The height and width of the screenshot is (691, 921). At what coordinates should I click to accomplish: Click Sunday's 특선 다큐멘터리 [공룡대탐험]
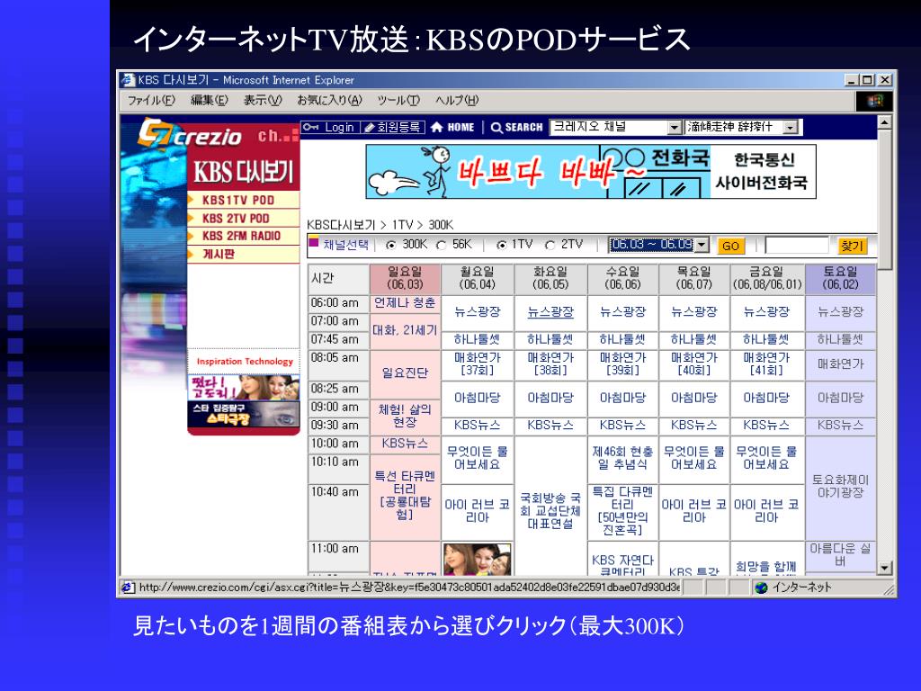point(405,495)
